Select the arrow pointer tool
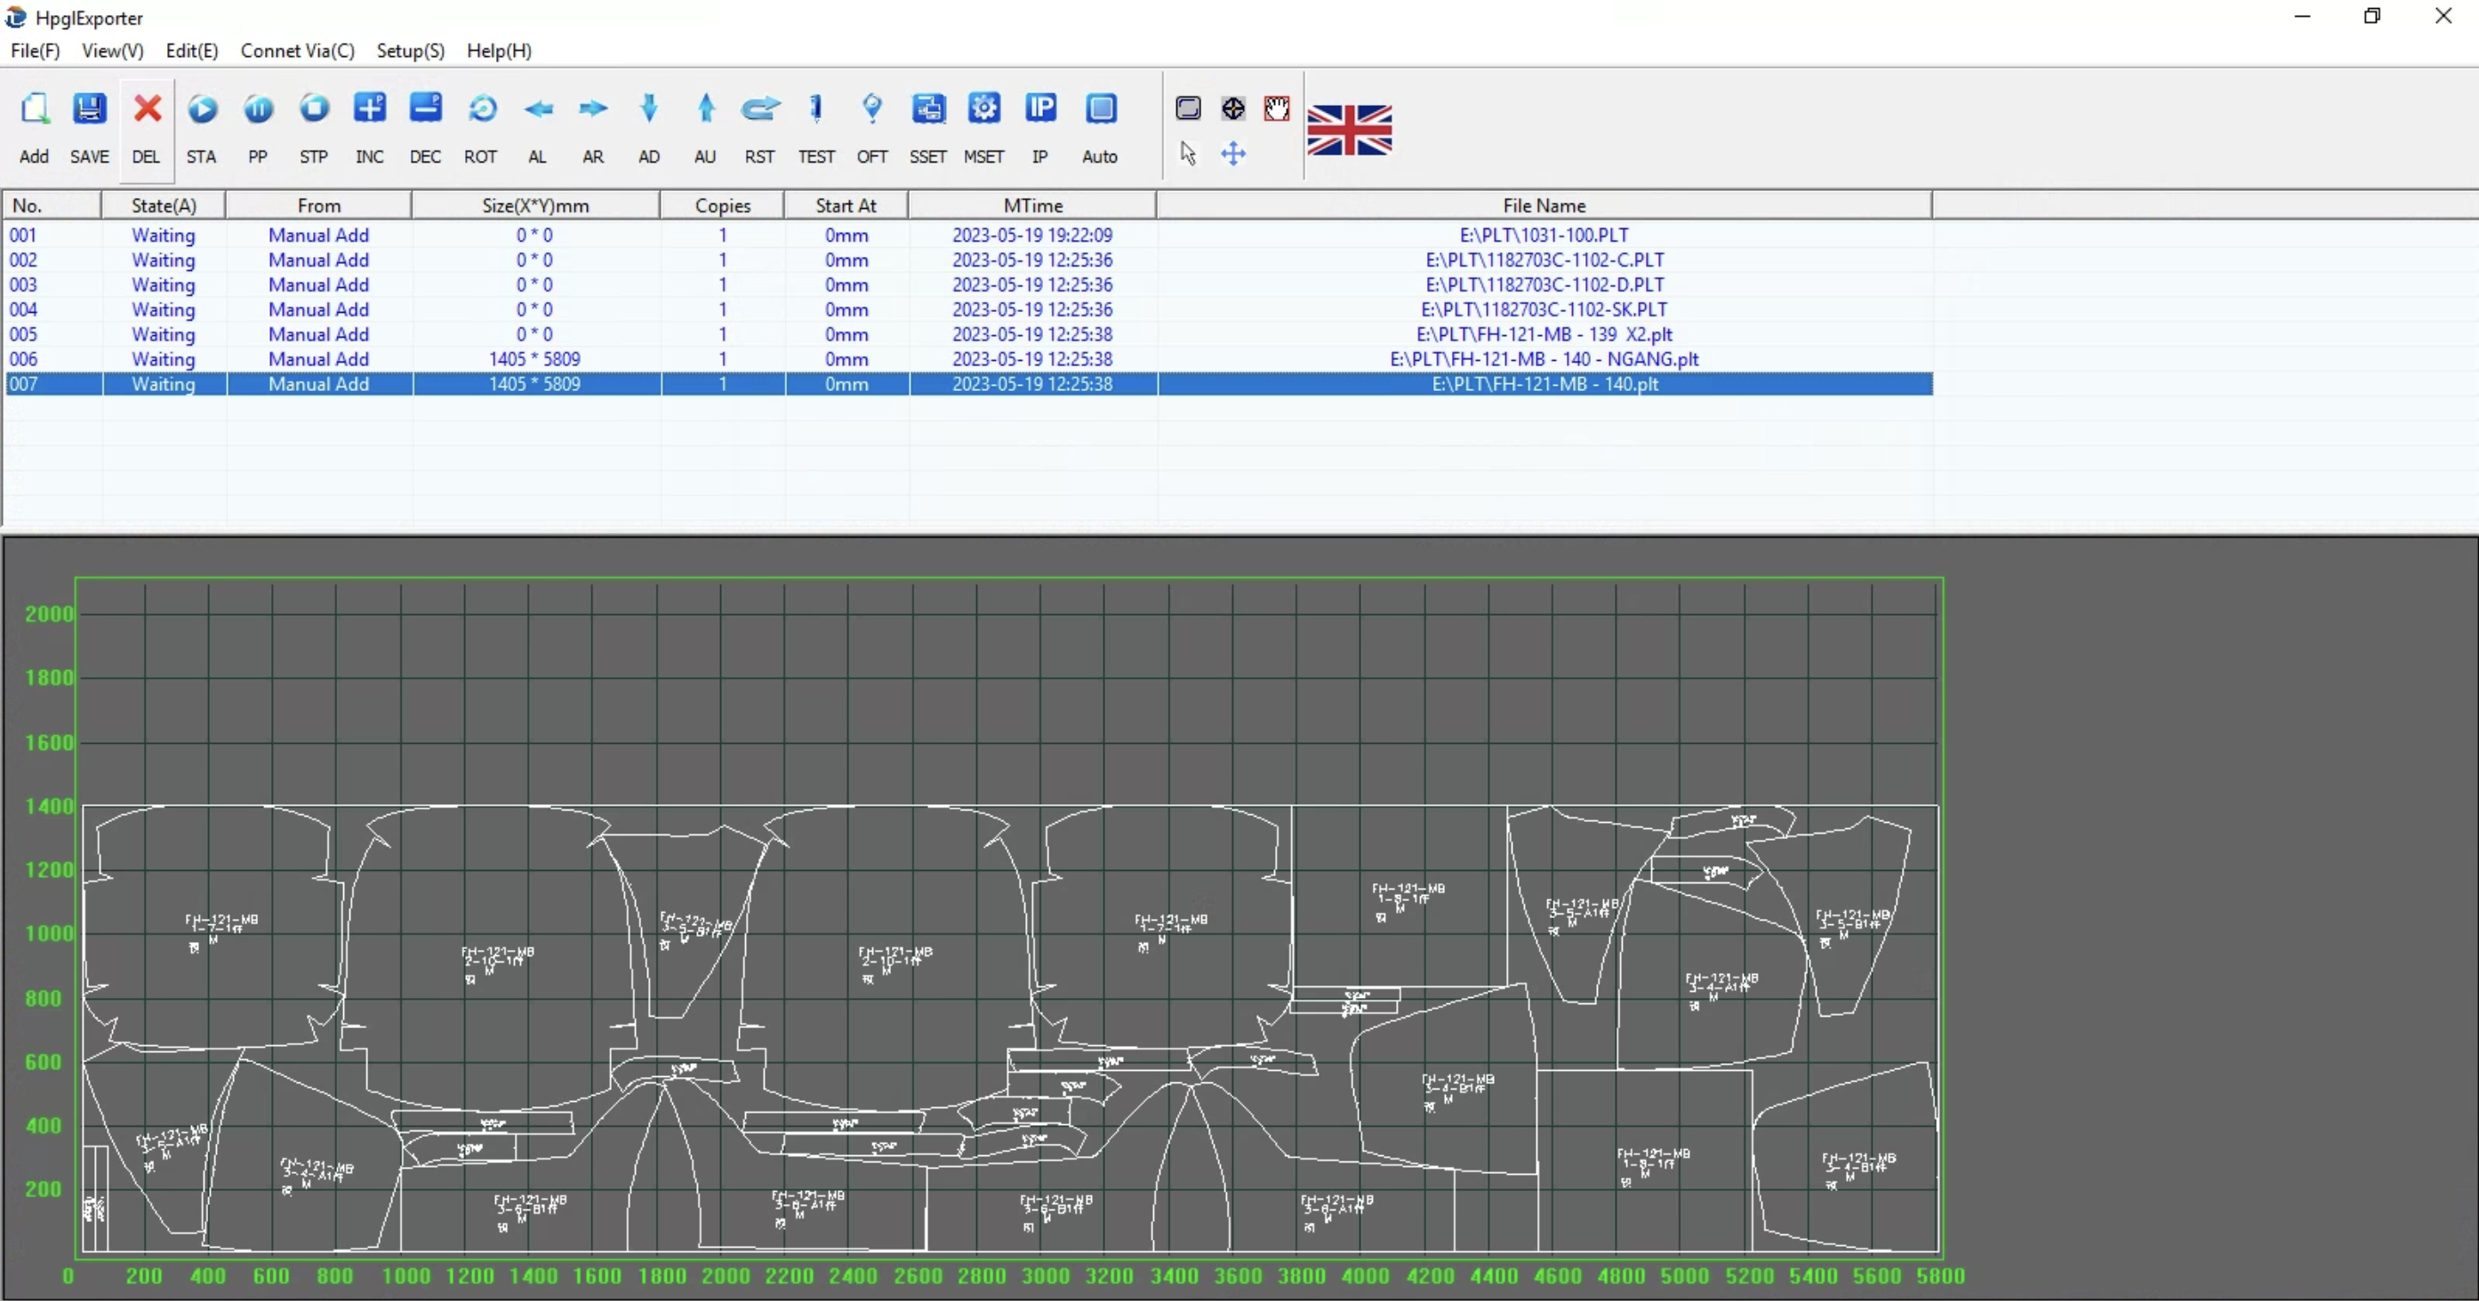The image size is (2479, 1301). pos(1189,153)
